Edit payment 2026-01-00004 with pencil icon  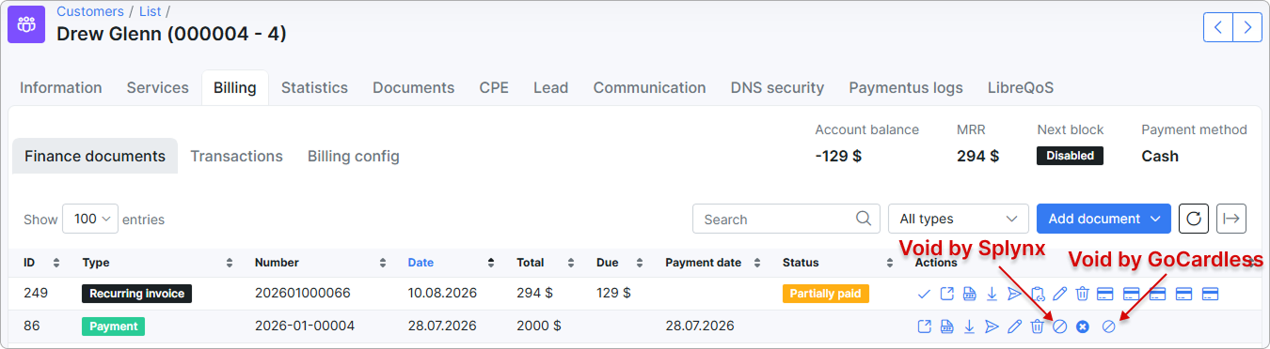tap(1014, 326)
